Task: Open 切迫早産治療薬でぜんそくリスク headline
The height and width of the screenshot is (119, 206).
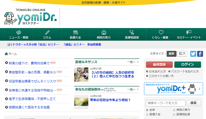Action: [32, 81]
